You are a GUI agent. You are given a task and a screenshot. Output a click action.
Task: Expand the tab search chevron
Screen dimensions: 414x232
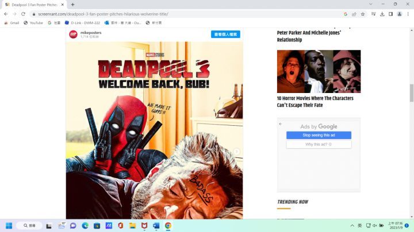click(371, 4)
